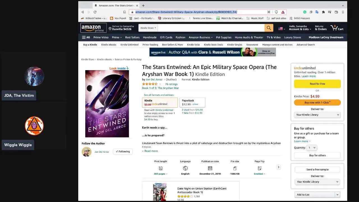This screenshot has height=202, width=359.
Task: Open the Quantity dropdown
Action: point(312,148)
